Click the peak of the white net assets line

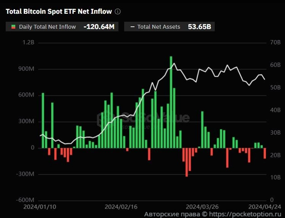174,63
